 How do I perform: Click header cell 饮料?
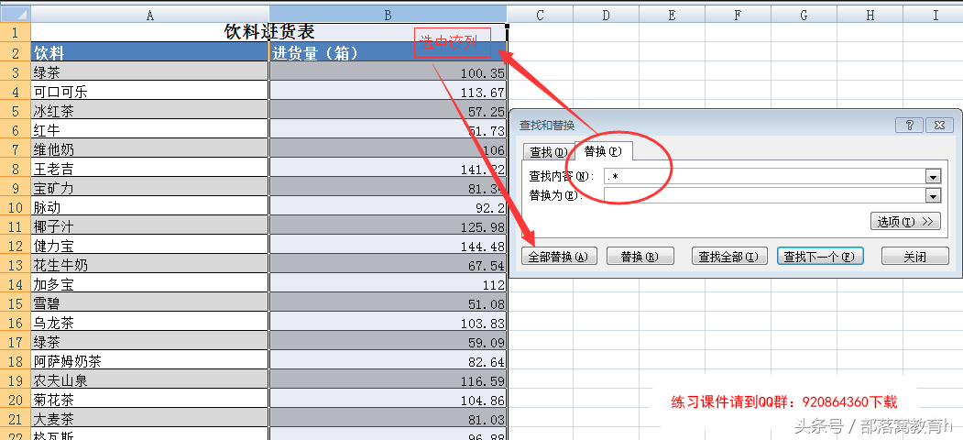click(x=150, y=53)
